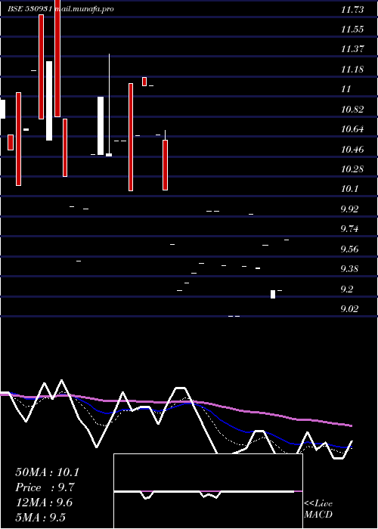Image resolution: width=378 pixels, height=529 pixels.
Task: Click the 10.46 price axis label
Action: tap(352, 150)
